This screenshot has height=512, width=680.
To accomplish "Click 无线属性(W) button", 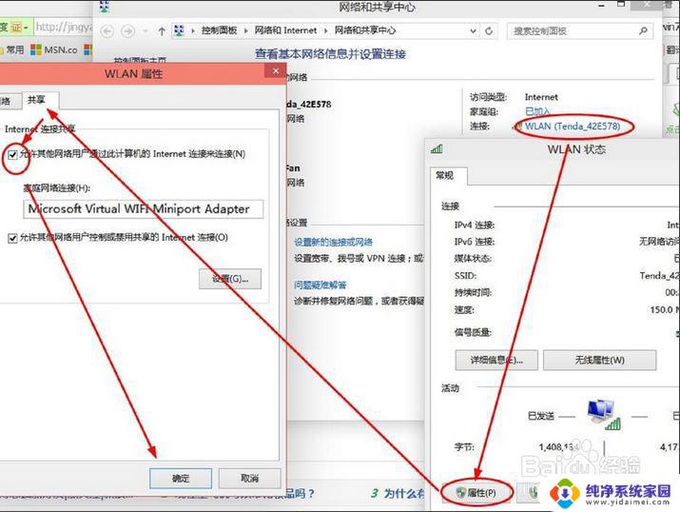I will 600,360.
